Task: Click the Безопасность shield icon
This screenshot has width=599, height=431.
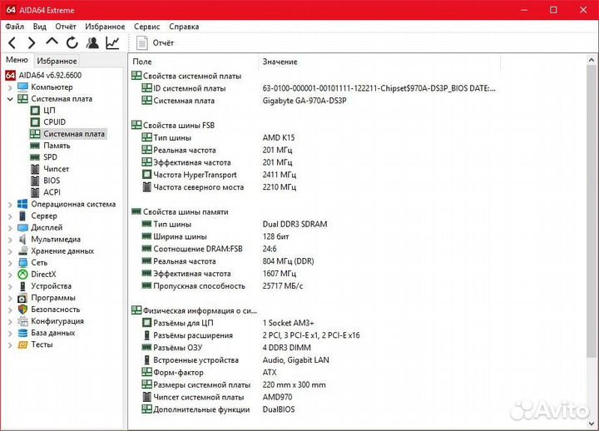Action: tap(22, 310)
